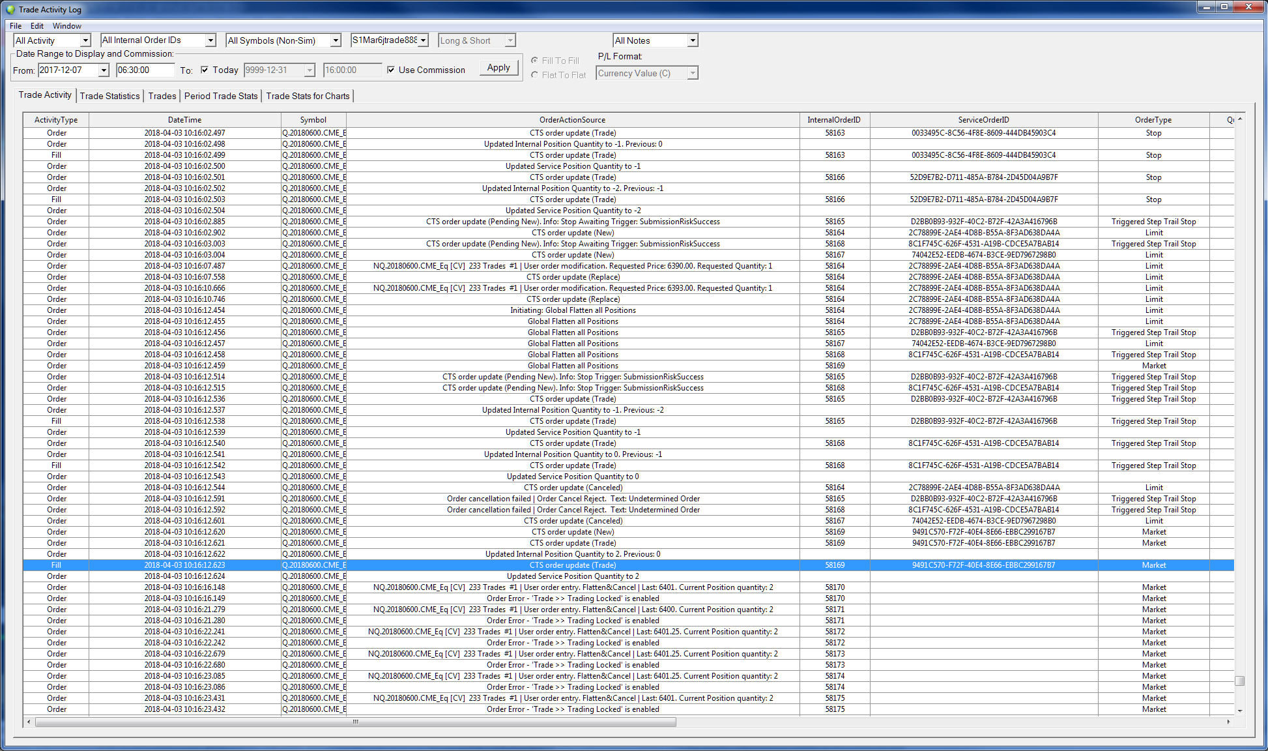This screenshot has height=751, width=1268.
Task: Expand the All Internal Order IDs dropdown
Action: [x=210, y=40]
